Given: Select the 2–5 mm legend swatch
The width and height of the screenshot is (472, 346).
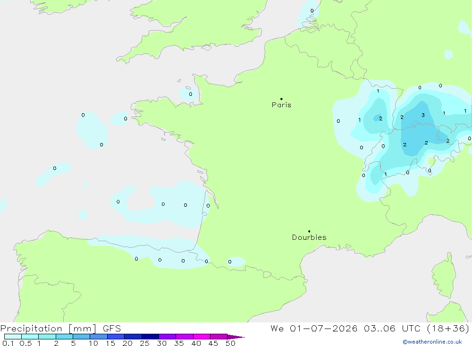Looking at the screenshot, I should tap(64, 337).
